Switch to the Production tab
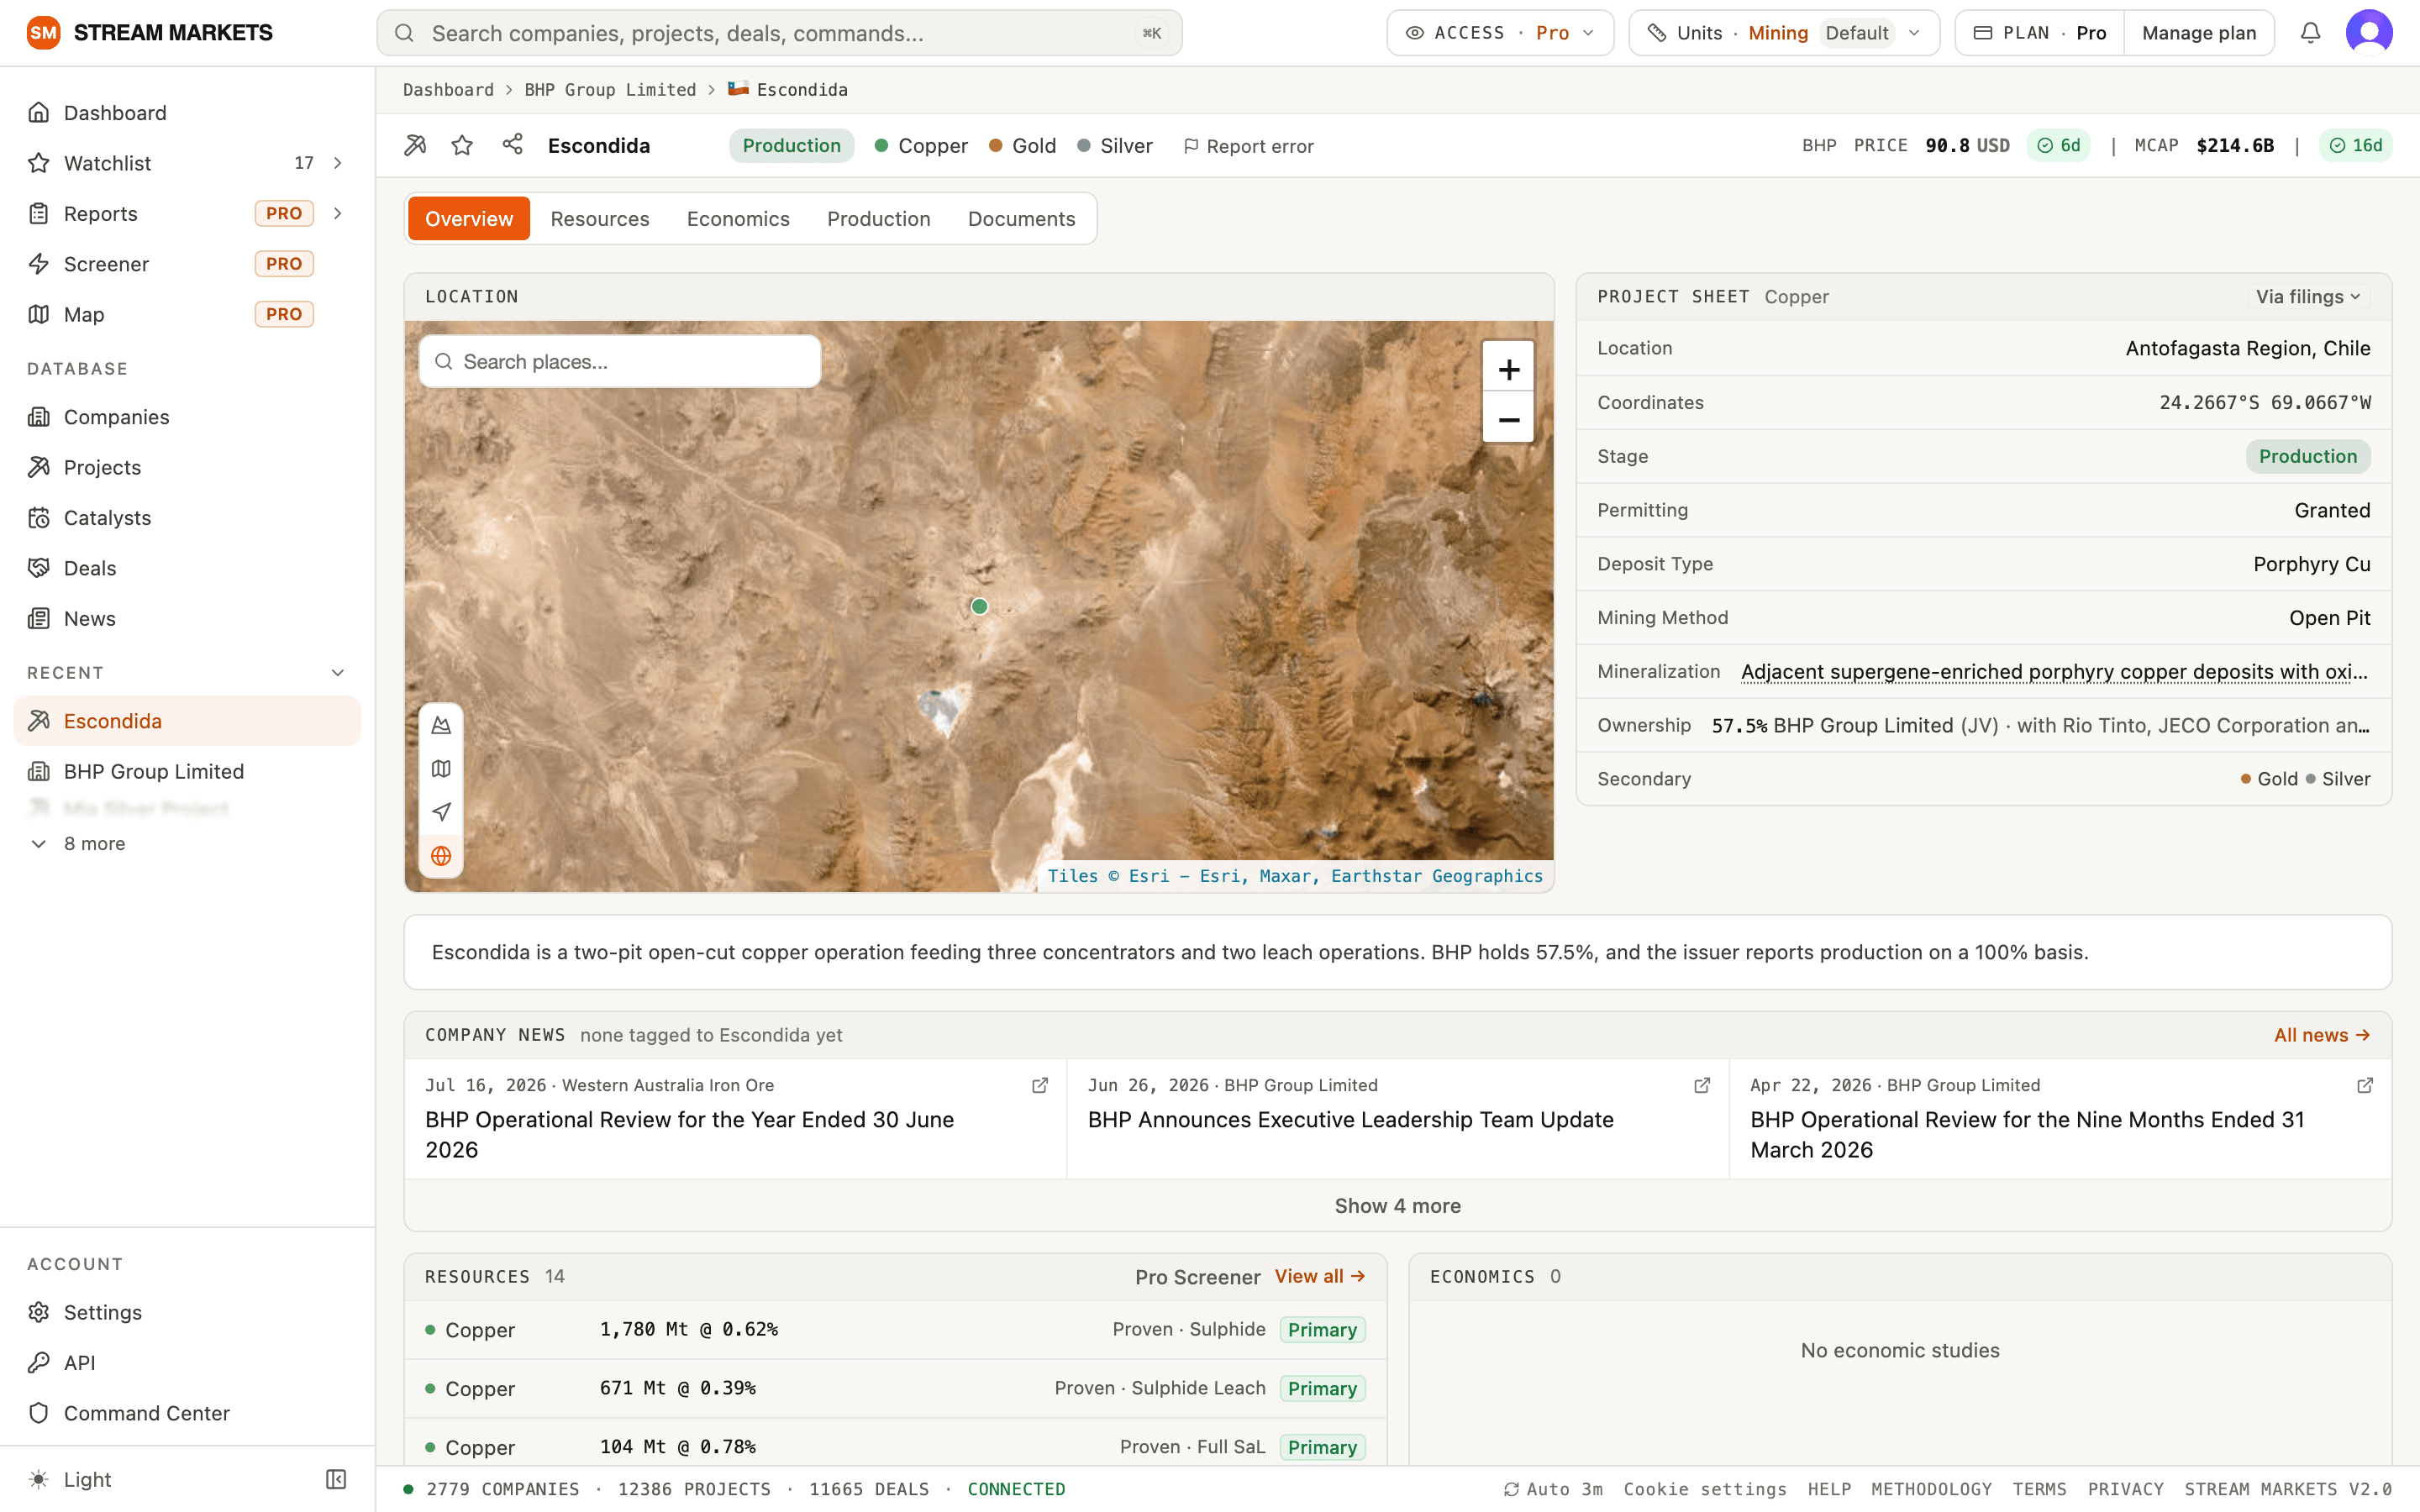Screen dimensions: 2420x1512 point(878,218)
